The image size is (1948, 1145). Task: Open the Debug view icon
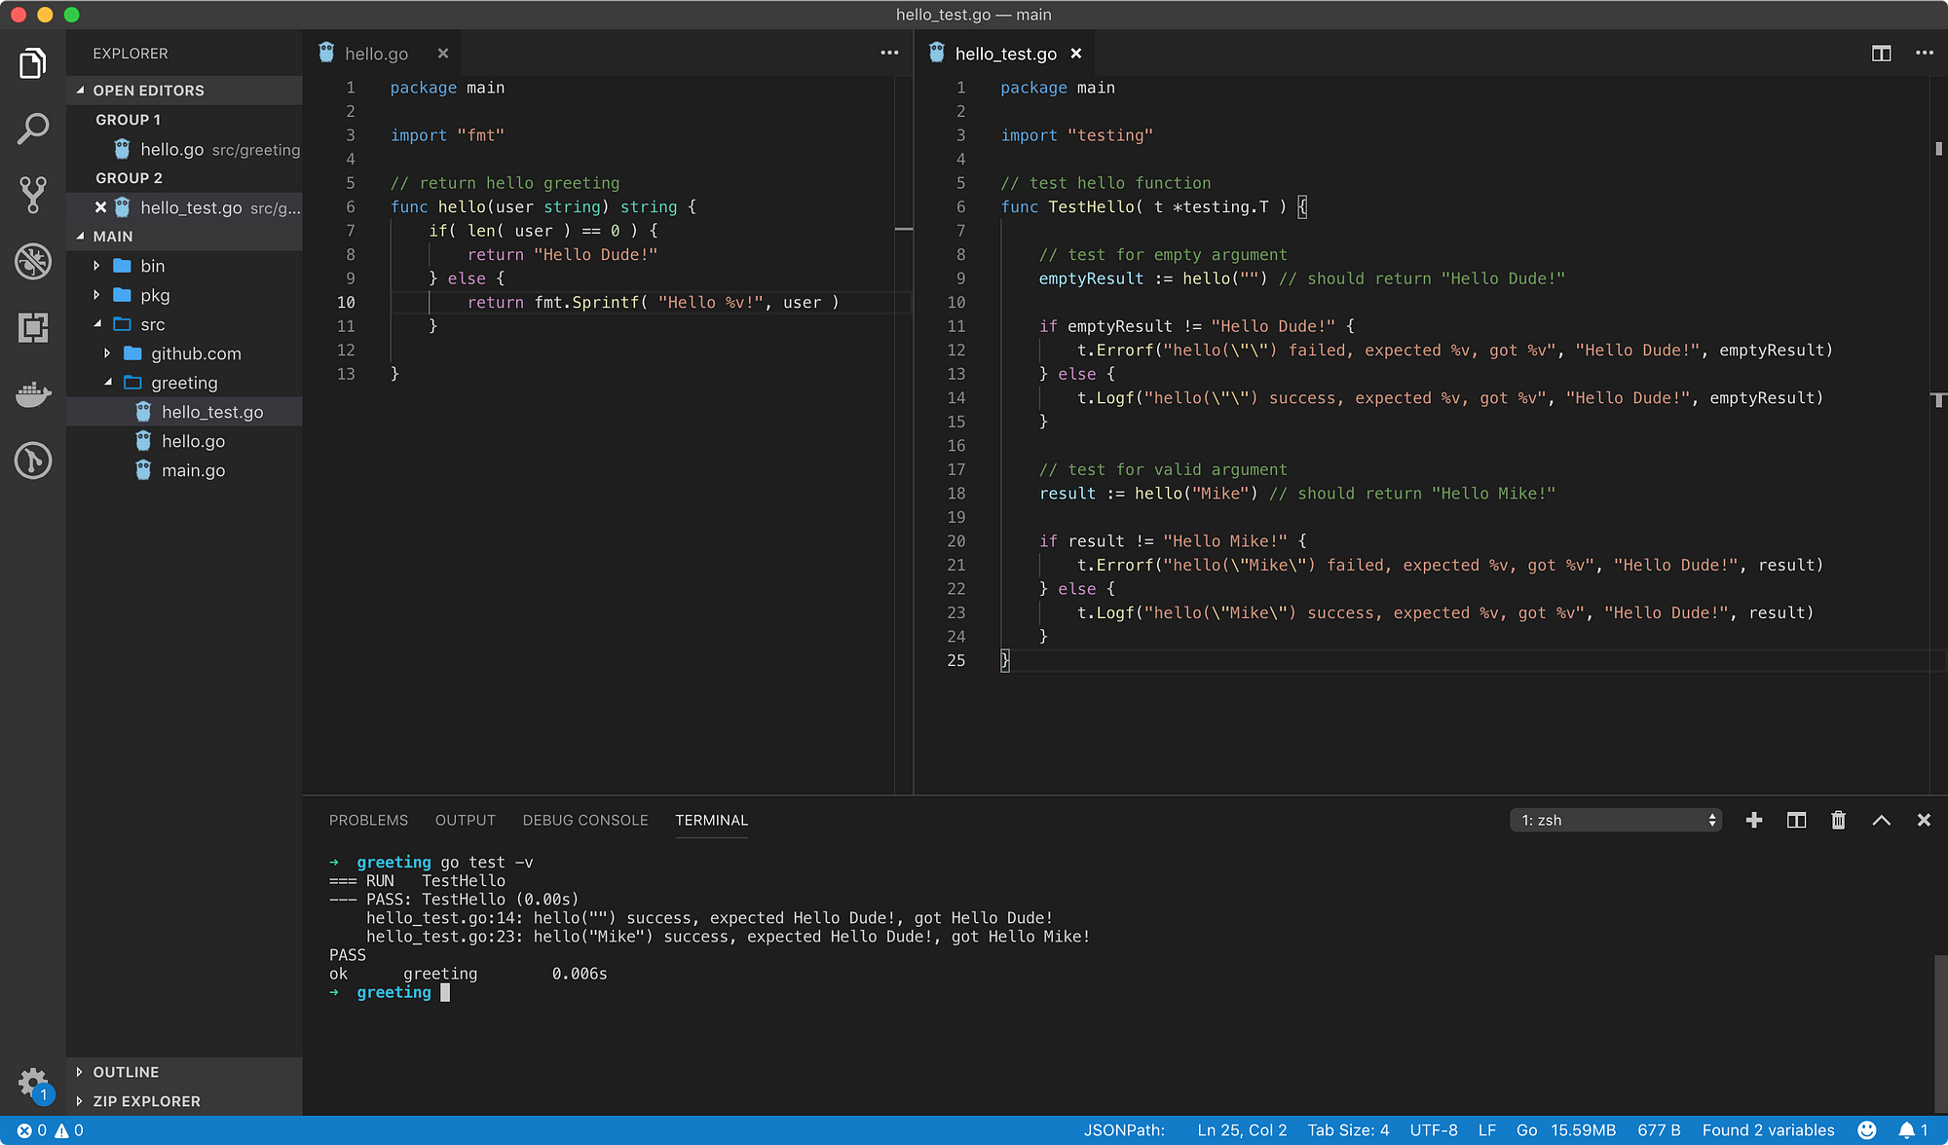tap(33, 261)
